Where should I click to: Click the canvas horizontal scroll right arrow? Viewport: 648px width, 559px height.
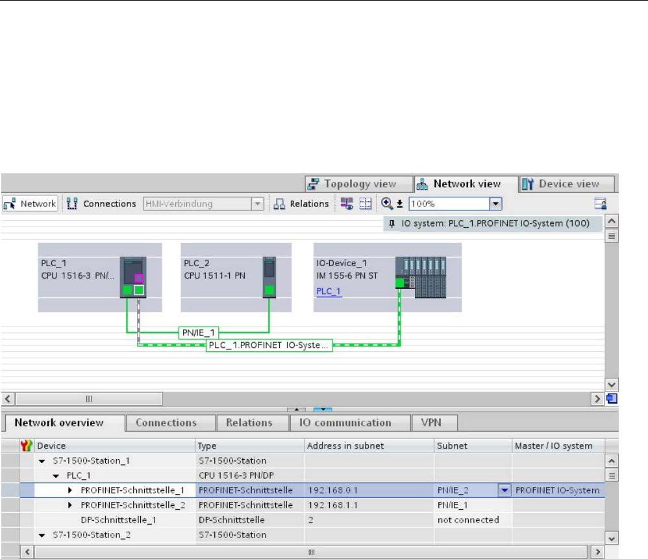click(x=597, y=399)
